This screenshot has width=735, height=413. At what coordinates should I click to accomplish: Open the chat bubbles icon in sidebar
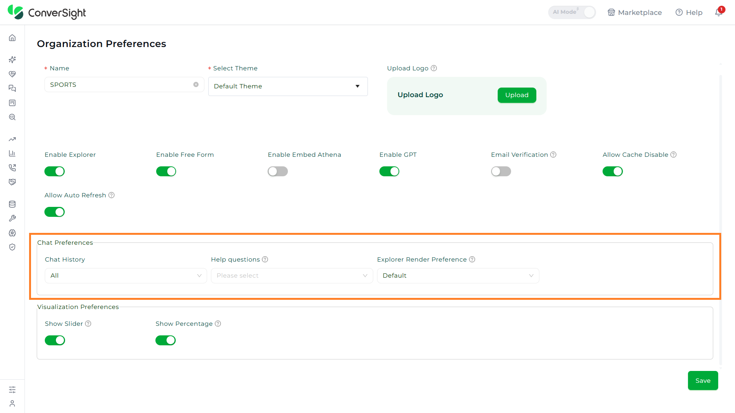pyautogui.click(x=12, y=88)
